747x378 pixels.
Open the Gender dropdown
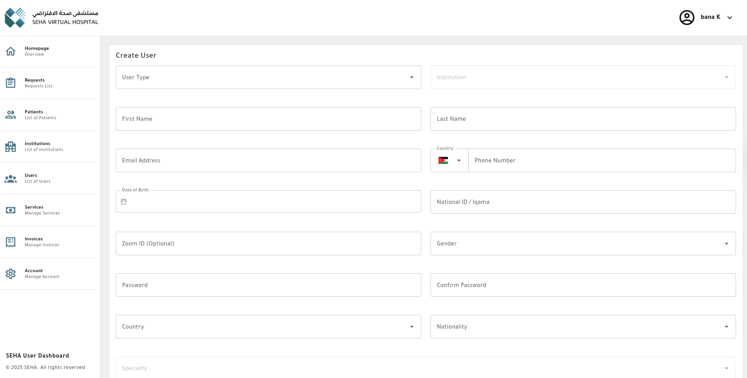pos(583,244)
